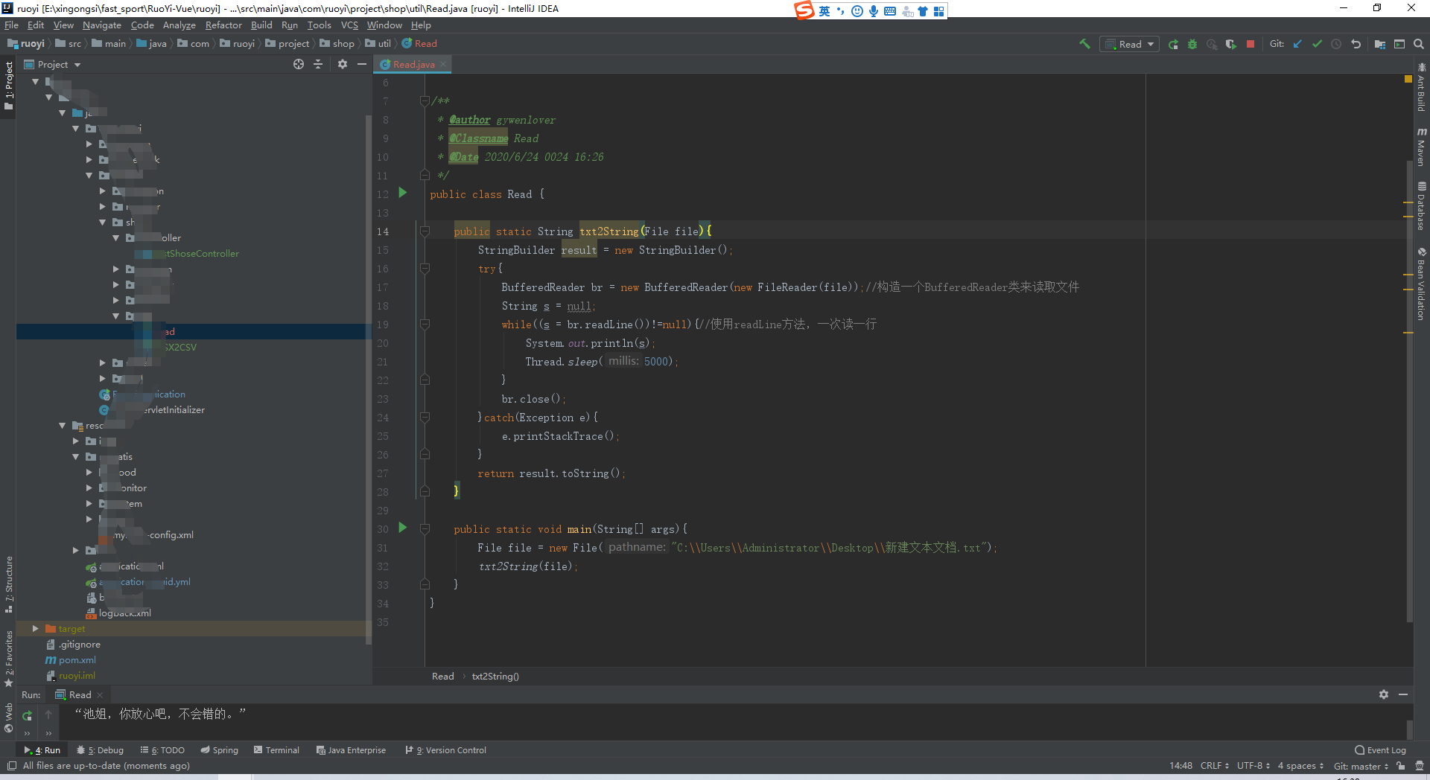Open the File menu
Image resolution: width=1430 pixels, height=780 pixels.
11,25
